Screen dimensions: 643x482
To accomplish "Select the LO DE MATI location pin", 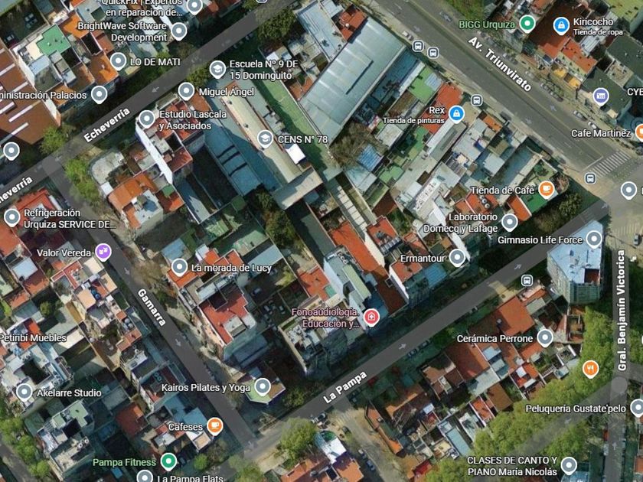I will pos(118,61).
